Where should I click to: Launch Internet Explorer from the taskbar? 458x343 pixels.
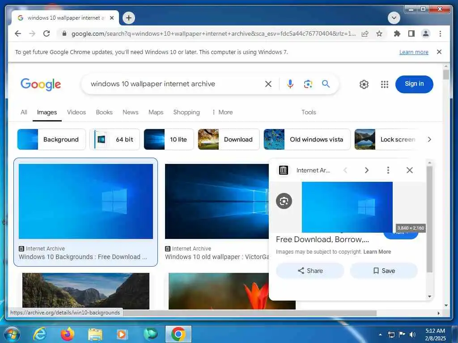click(39, 334)
